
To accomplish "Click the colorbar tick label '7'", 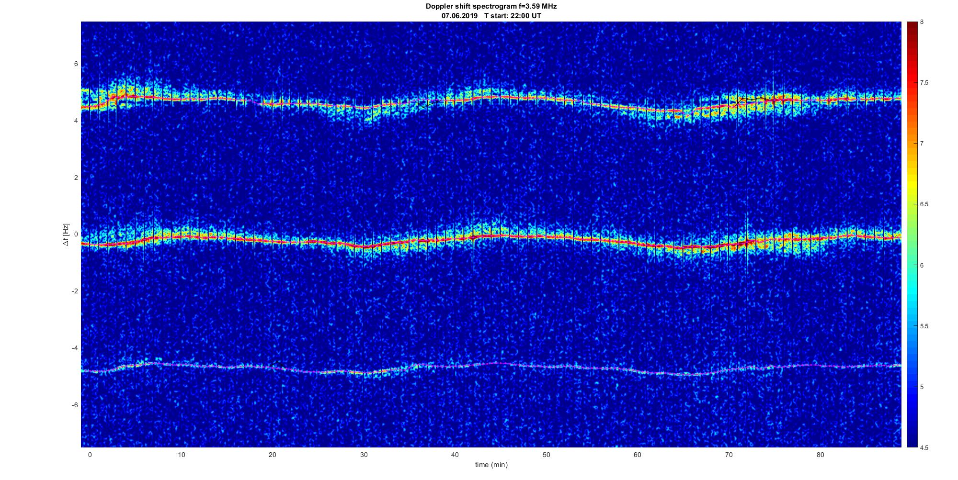I will (x=922, y=144).
